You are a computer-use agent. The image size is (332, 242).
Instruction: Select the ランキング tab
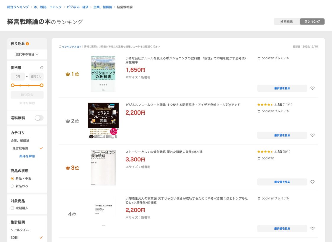(x=312, y=22)
